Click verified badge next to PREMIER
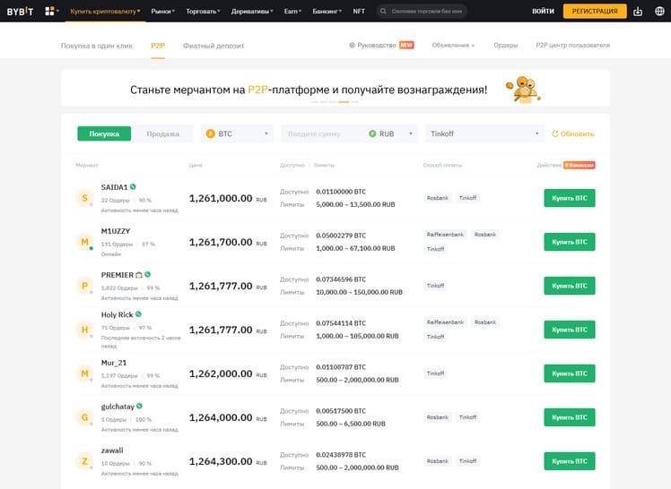Screen dimensions: 671x489 point(148,274)
